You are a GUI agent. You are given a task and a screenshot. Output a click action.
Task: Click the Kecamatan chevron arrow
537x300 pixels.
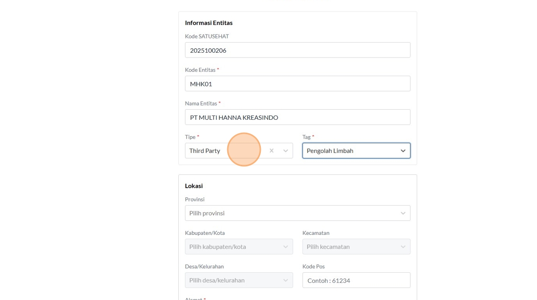click(403, 247)
